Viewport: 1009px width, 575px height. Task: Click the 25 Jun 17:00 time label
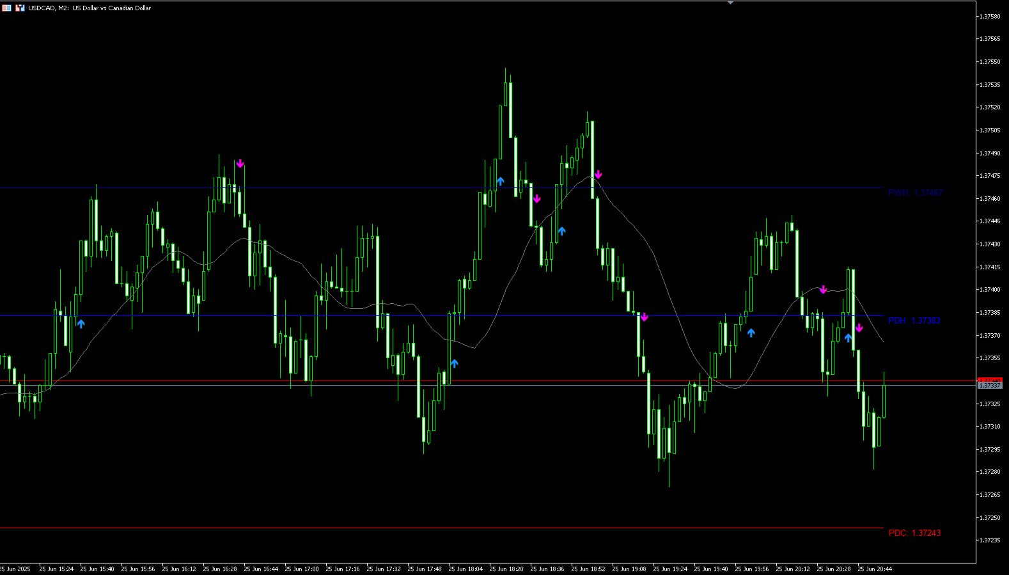(x=302, y=569)
